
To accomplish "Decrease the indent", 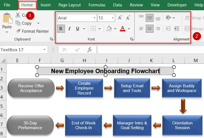I will tap(168, 29).
